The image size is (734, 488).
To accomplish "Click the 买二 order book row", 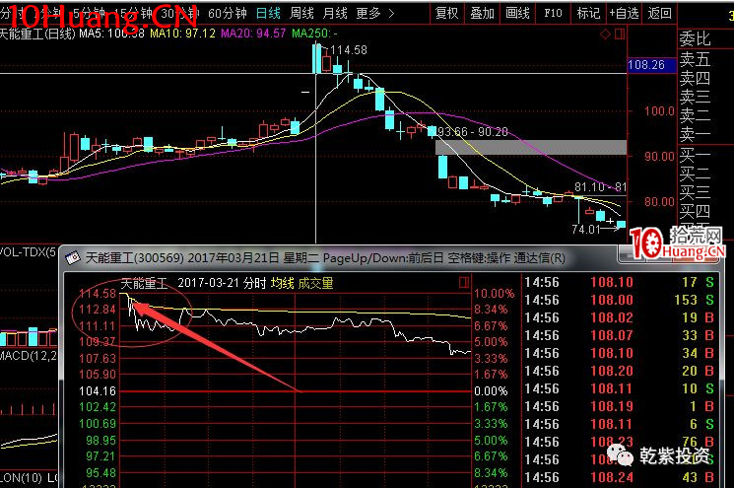I will pyautogui.click(x=696, y=174).
